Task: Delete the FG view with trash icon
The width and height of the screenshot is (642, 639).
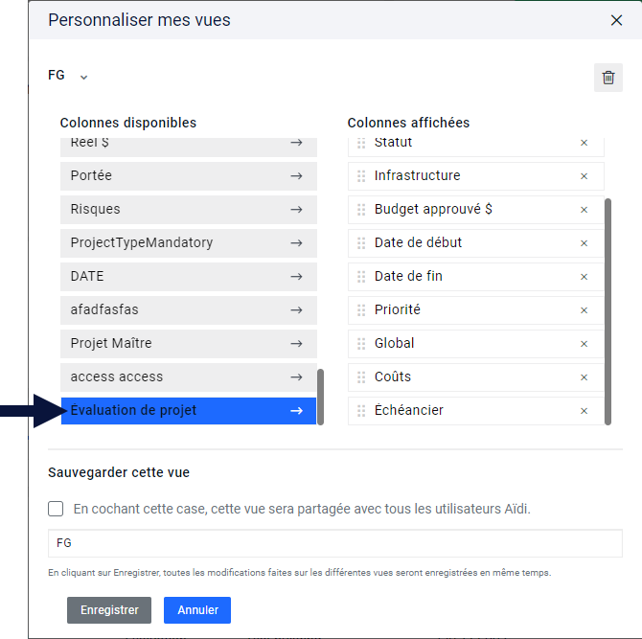Action: (608, 78)
